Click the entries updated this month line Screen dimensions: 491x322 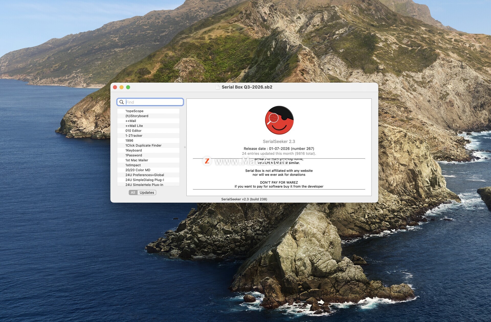pyautogui.click(x=279, y=154)
